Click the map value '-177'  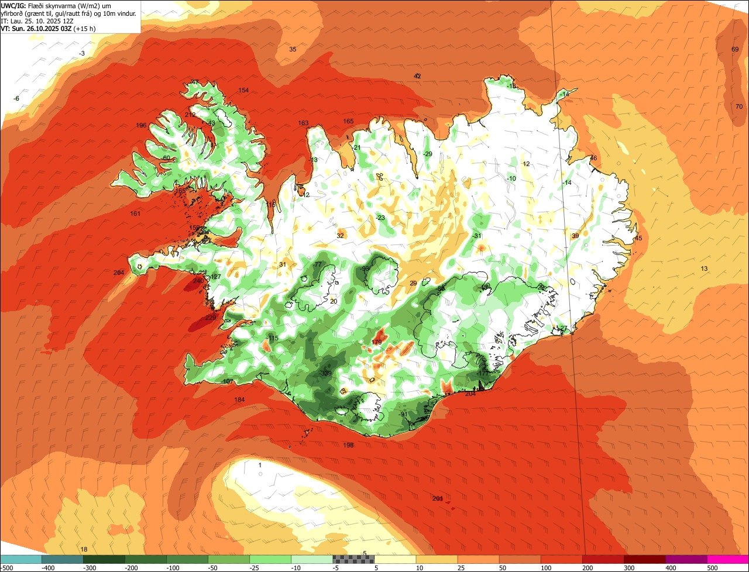click(x=482, y=373)
